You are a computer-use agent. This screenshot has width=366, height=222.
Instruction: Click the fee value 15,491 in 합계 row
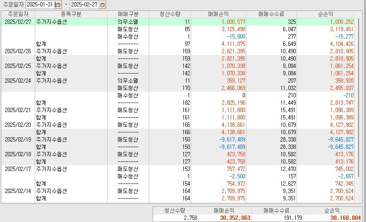click(x=288, y=117)
